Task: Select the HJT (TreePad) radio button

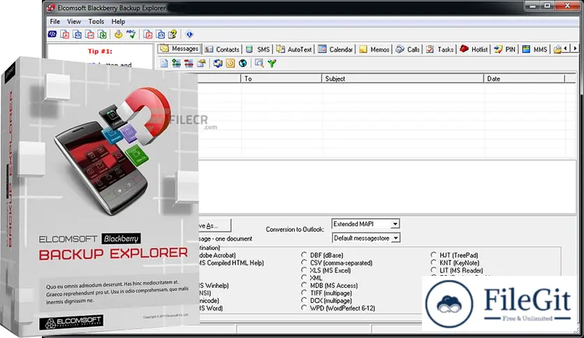Action: pos(433,255)
